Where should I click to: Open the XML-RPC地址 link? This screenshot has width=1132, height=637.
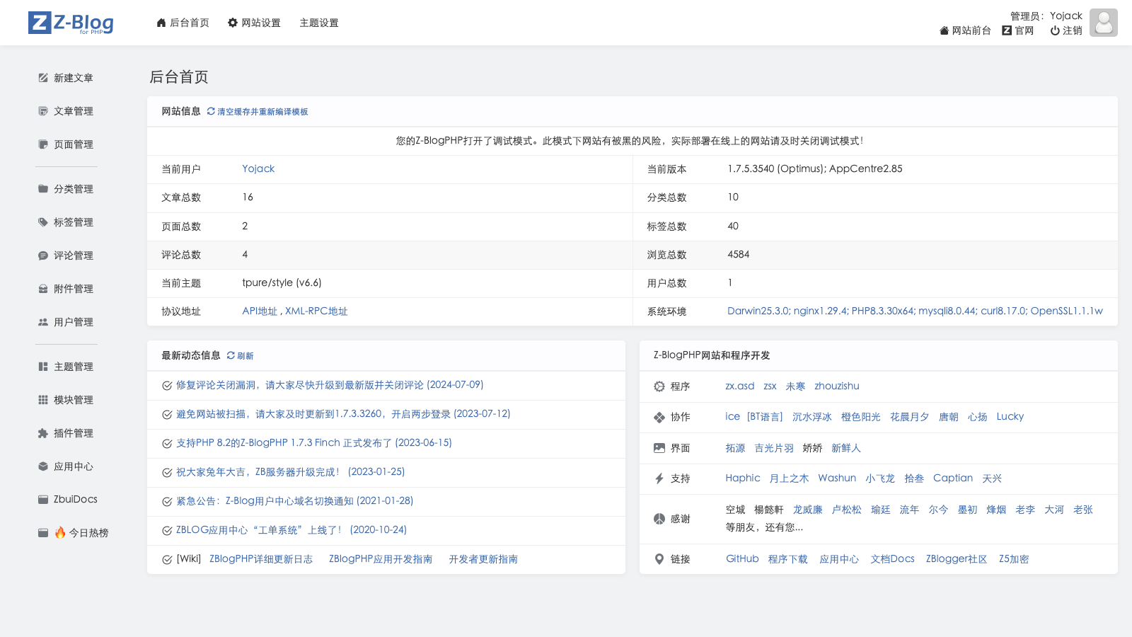pos(316,311)
